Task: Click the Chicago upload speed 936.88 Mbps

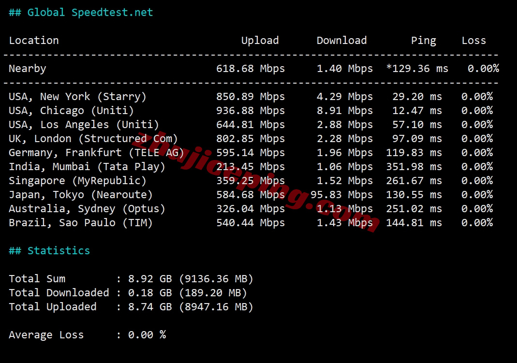Action: 250,111
